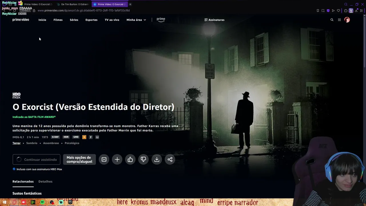
Task: Add title to watchlist with plus icon
Action: click(117, 159)
